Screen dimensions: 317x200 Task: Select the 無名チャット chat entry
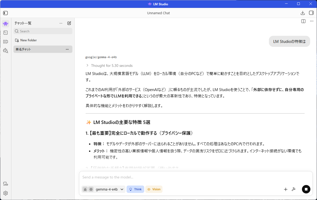[43, 49]
